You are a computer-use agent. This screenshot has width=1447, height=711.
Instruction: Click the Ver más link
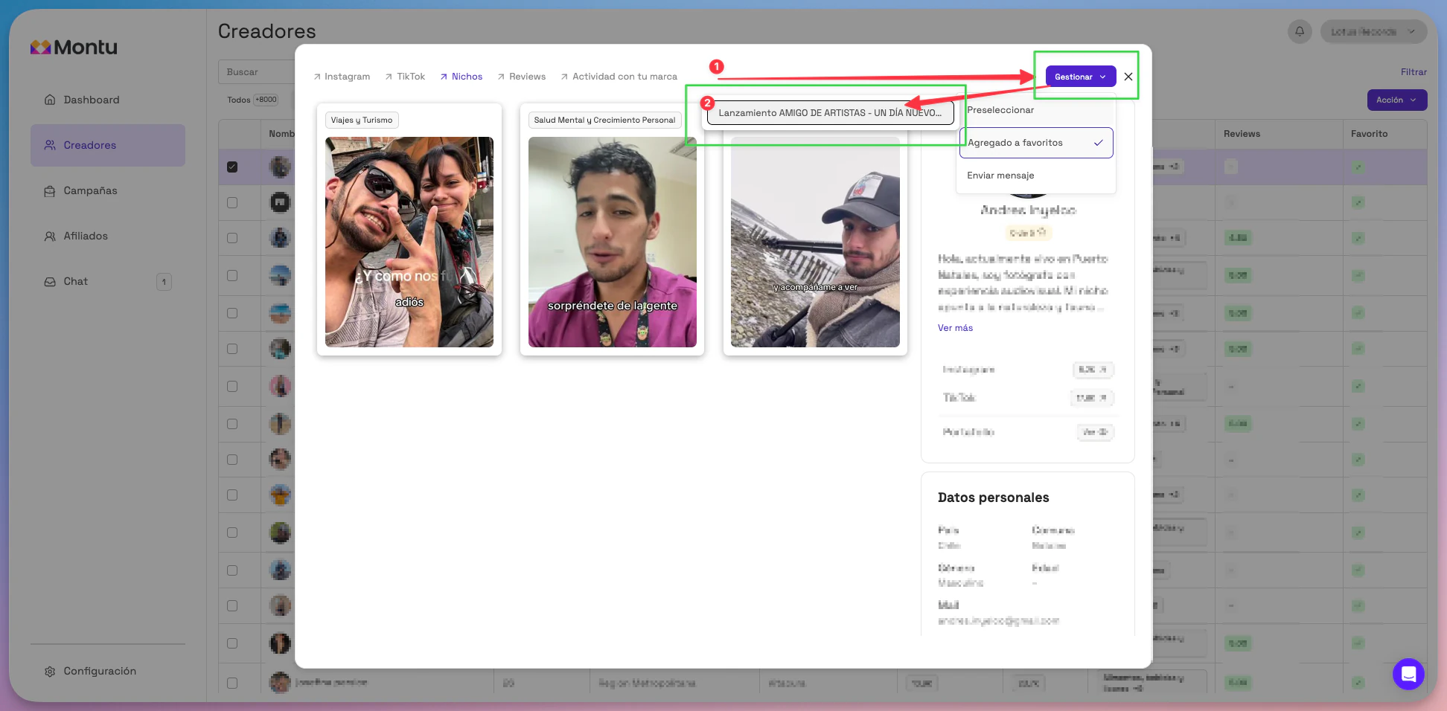[x=955, y=328]
